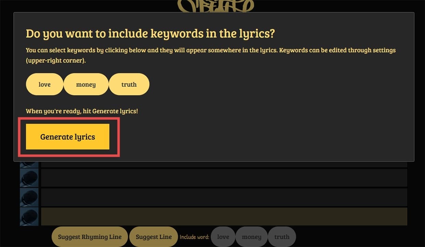Toggle 'love' chip next to Include word label

223,237
